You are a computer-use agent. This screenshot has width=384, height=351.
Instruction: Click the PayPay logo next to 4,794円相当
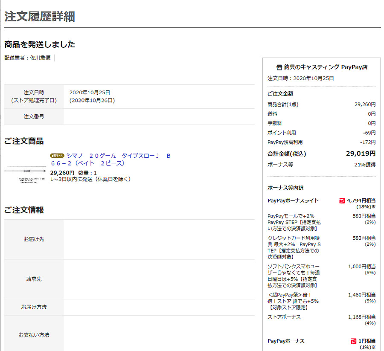pyautogui.click(x=342, y=201)
